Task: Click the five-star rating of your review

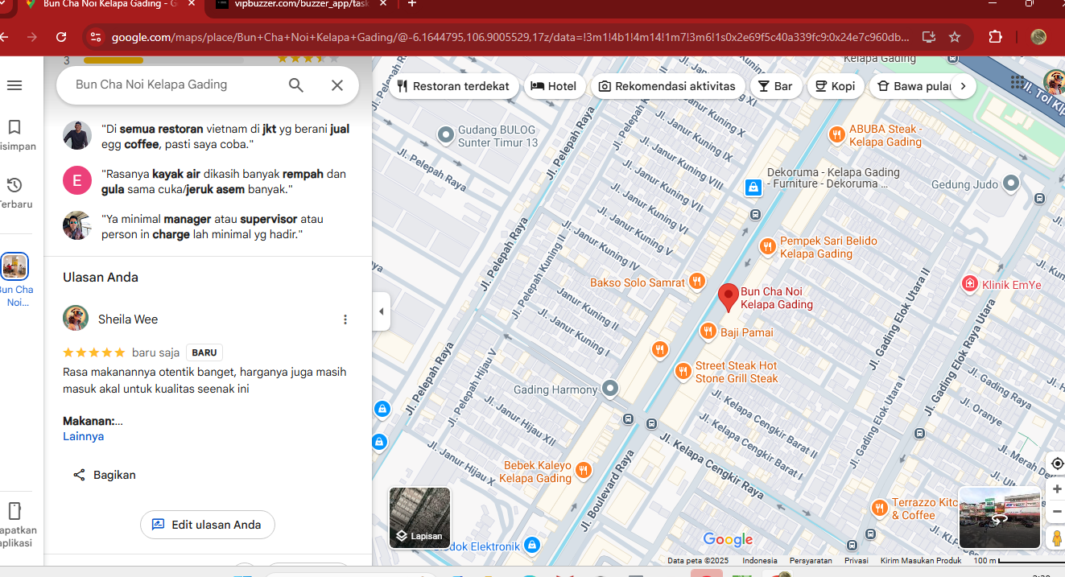Action: (94, 352)
